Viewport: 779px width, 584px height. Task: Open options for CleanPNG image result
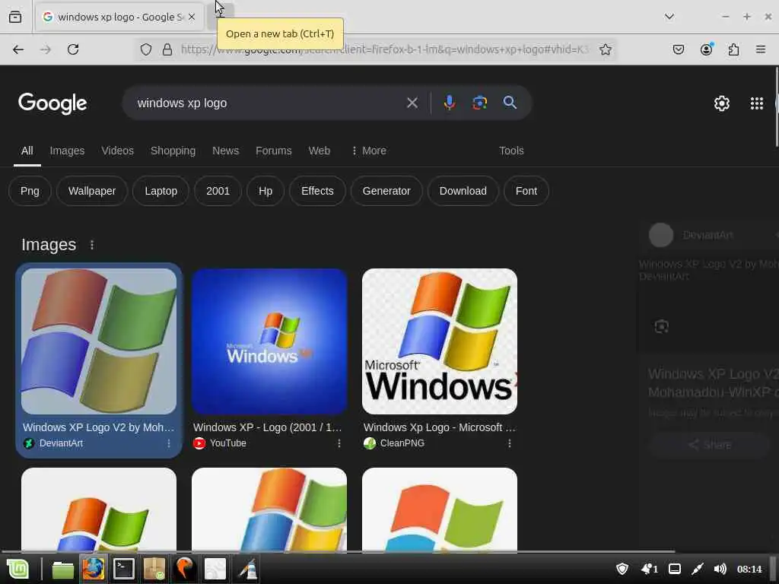click(x=510, y=443)
